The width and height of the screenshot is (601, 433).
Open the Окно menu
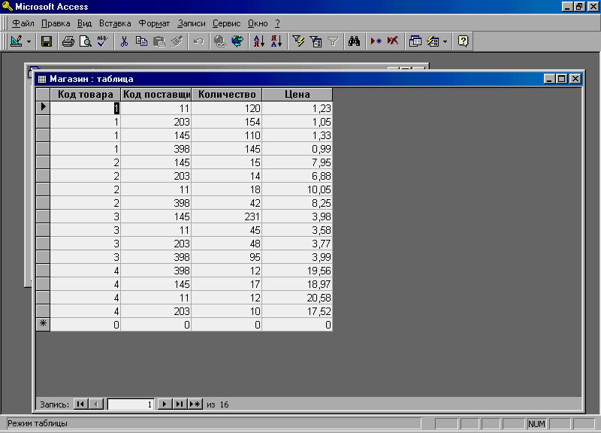pos(258,23)
